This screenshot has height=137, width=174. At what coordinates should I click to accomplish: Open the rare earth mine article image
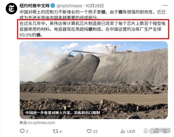(x=94, y=80)
